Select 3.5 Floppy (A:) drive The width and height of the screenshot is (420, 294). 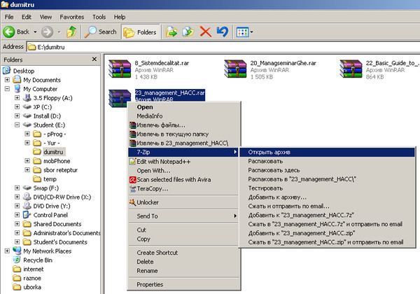[52, 98]
